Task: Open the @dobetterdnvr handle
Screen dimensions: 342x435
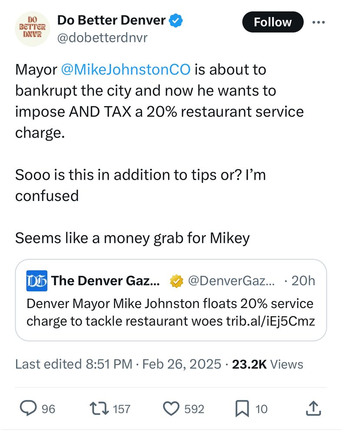Action: 102,38
